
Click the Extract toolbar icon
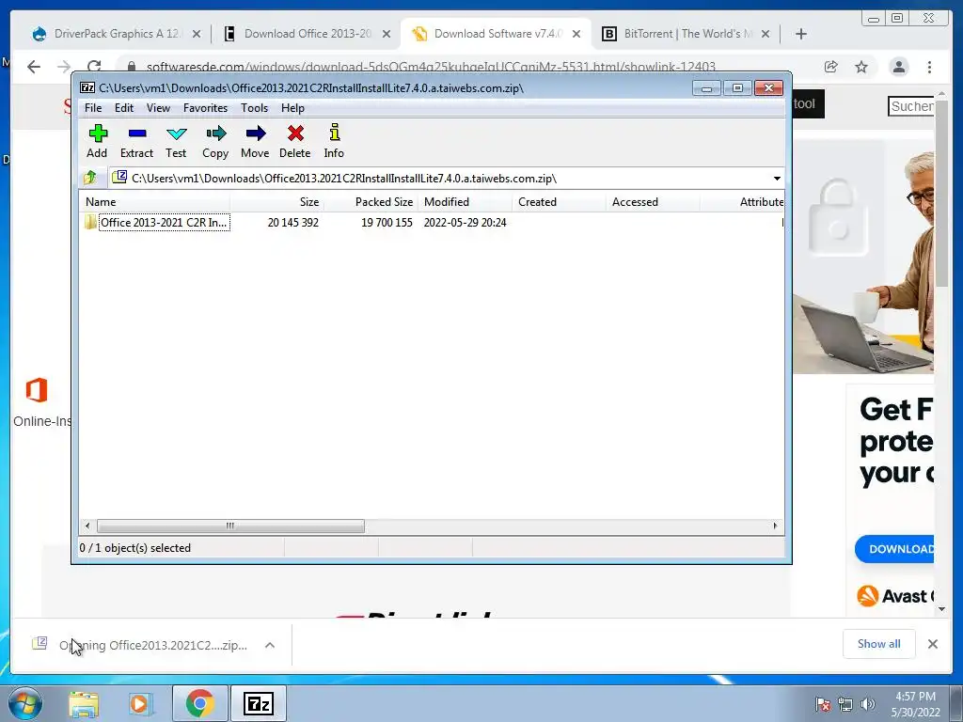[136, 141]
